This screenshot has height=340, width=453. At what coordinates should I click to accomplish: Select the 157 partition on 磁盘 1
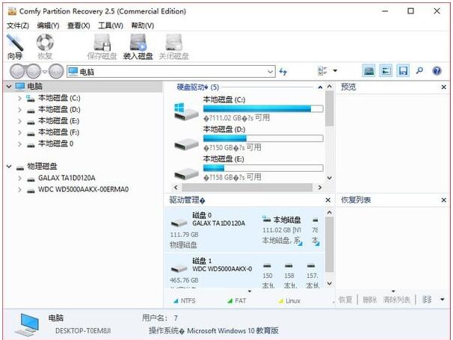(x=312, y=276)
